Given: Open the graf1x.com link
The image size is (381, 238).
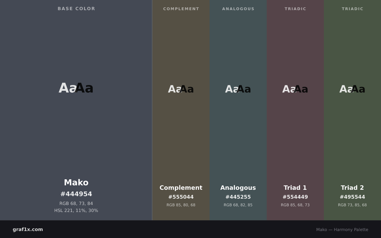Looking at the screenshot, I should click(x=28, y=229).
